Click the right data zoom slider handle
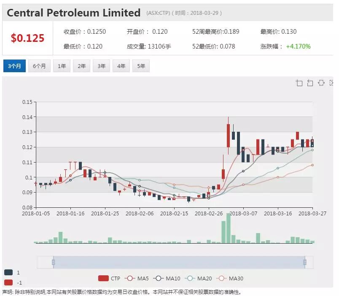 coord(305,262)
